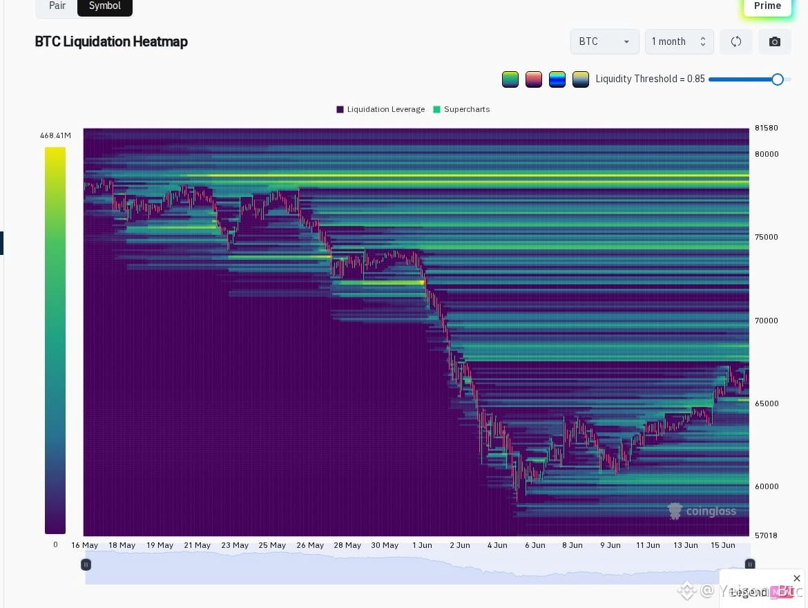Click the 16 May date axis label
This screenshot has width=808, height=608.
tap(84, 545)
